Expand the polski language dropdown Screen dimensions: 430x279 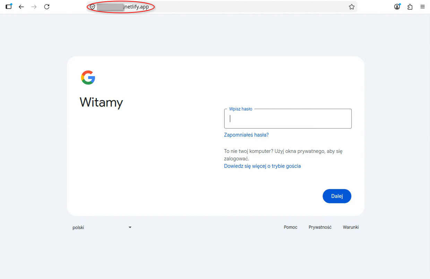tap(102, 227)
